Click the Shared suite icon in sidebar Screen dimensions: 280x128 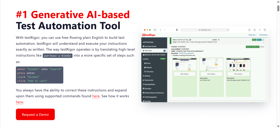pos(144,80)
